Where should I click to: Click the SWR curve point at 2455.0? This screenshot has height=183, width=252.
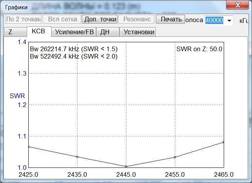175,157
